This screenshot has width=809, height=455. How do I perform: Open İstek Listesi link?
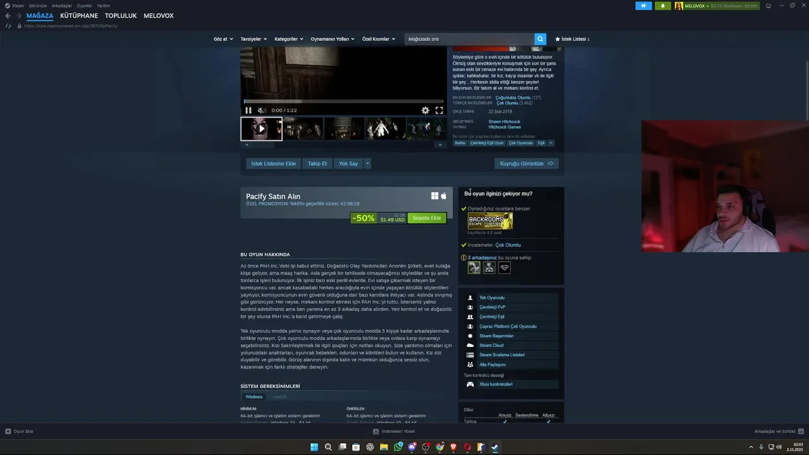(x=572, y=39)
